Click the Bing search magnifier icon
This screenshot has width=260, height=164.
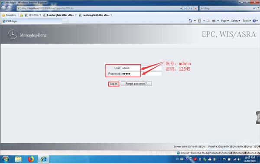pos(254,8)
